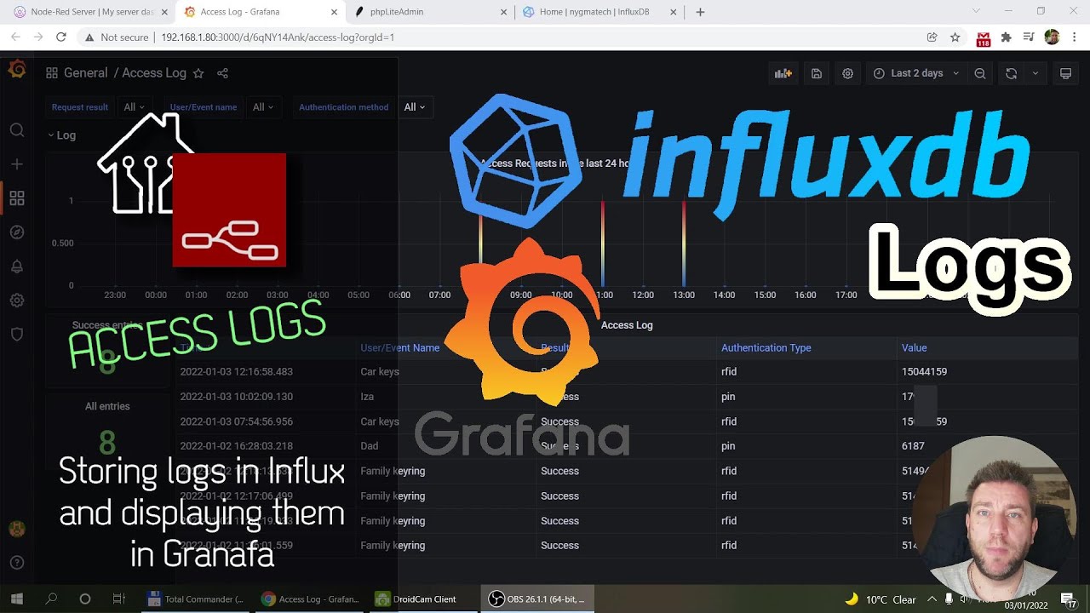
Task: Sort by Authentication Type column
Action: [766, 347]
